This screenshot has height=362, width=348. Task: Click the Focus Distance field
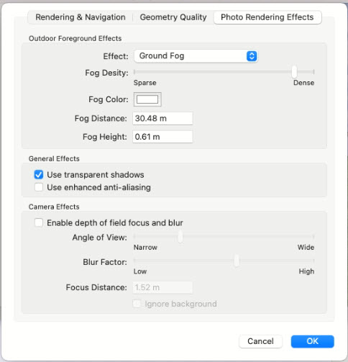pos(162,287)
